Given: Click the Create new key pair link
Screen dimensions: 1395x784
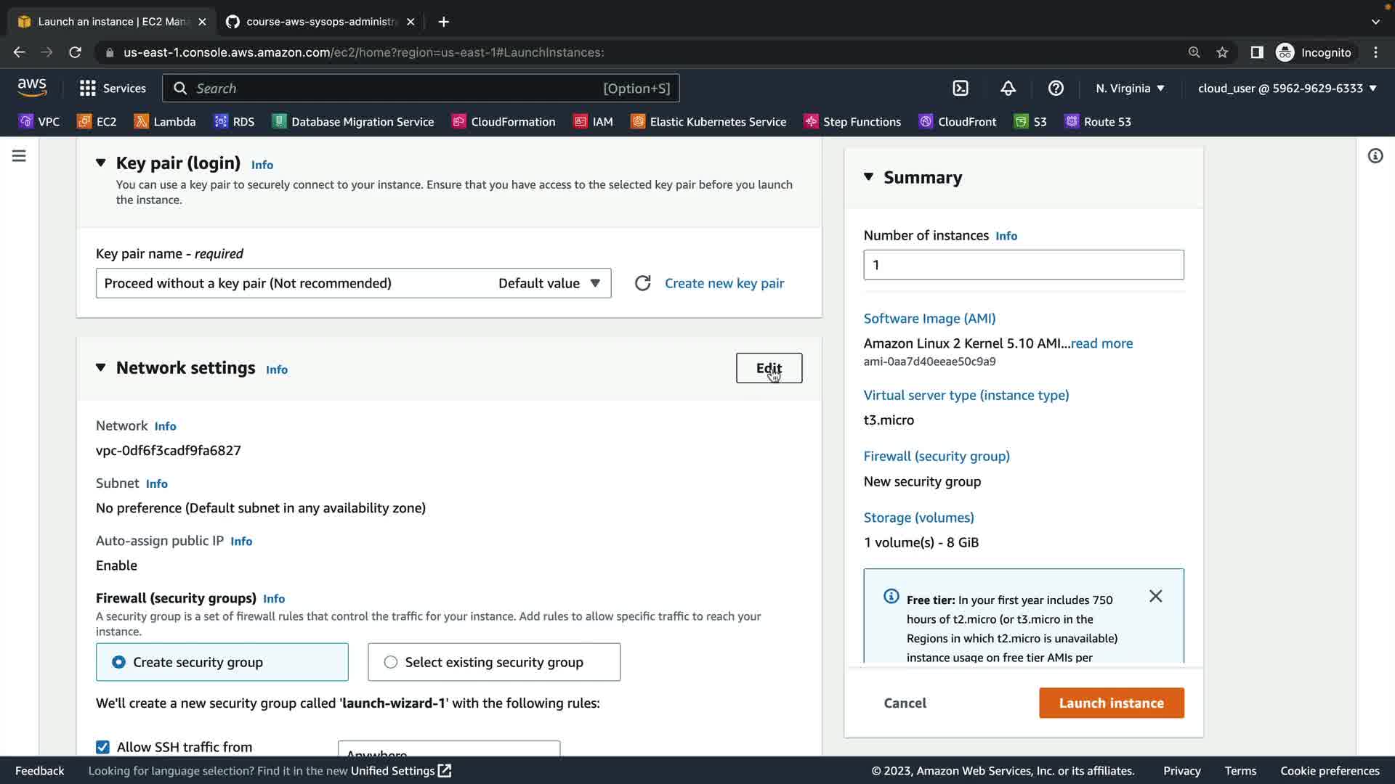Looking at the screenshot, I should point(724,283).
